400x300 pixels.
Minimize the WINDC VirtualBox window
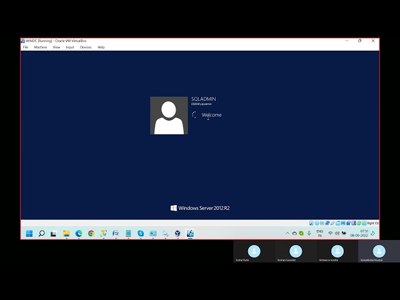tap(347, 41)
